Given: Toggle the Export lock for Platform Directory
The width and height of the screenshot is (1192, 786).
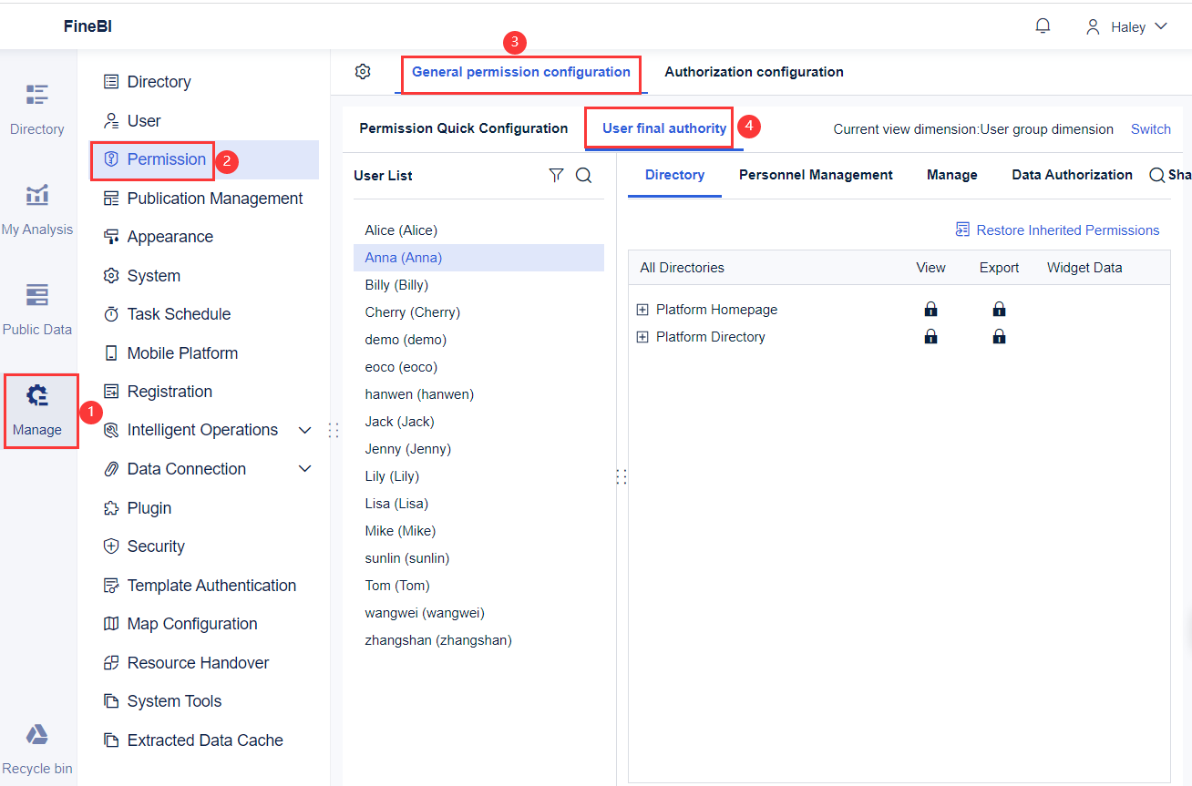Looking at the screenshot, I should 999,336.
